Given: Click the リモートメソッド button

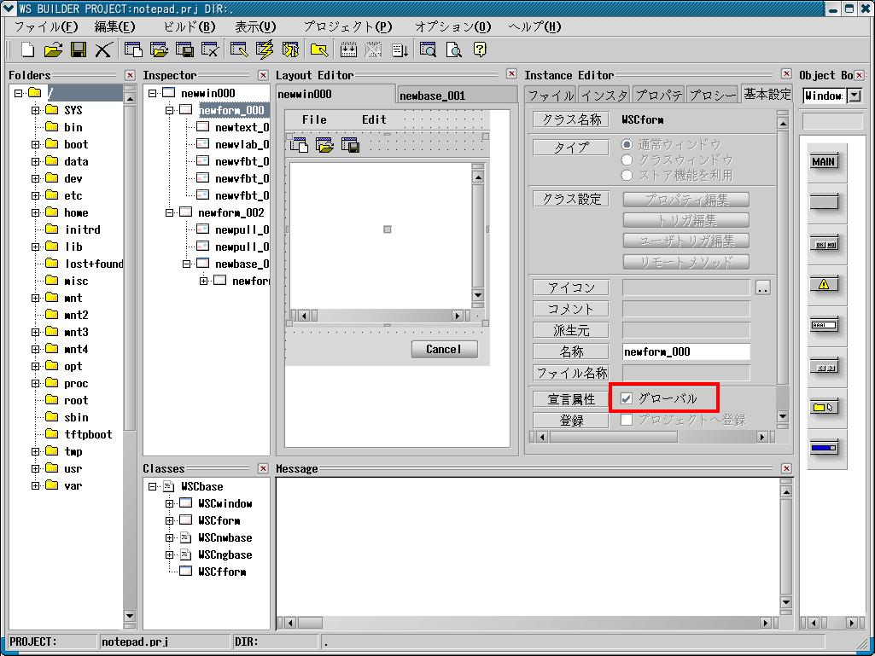Looking at the screenshot, I should coord(685,262).
